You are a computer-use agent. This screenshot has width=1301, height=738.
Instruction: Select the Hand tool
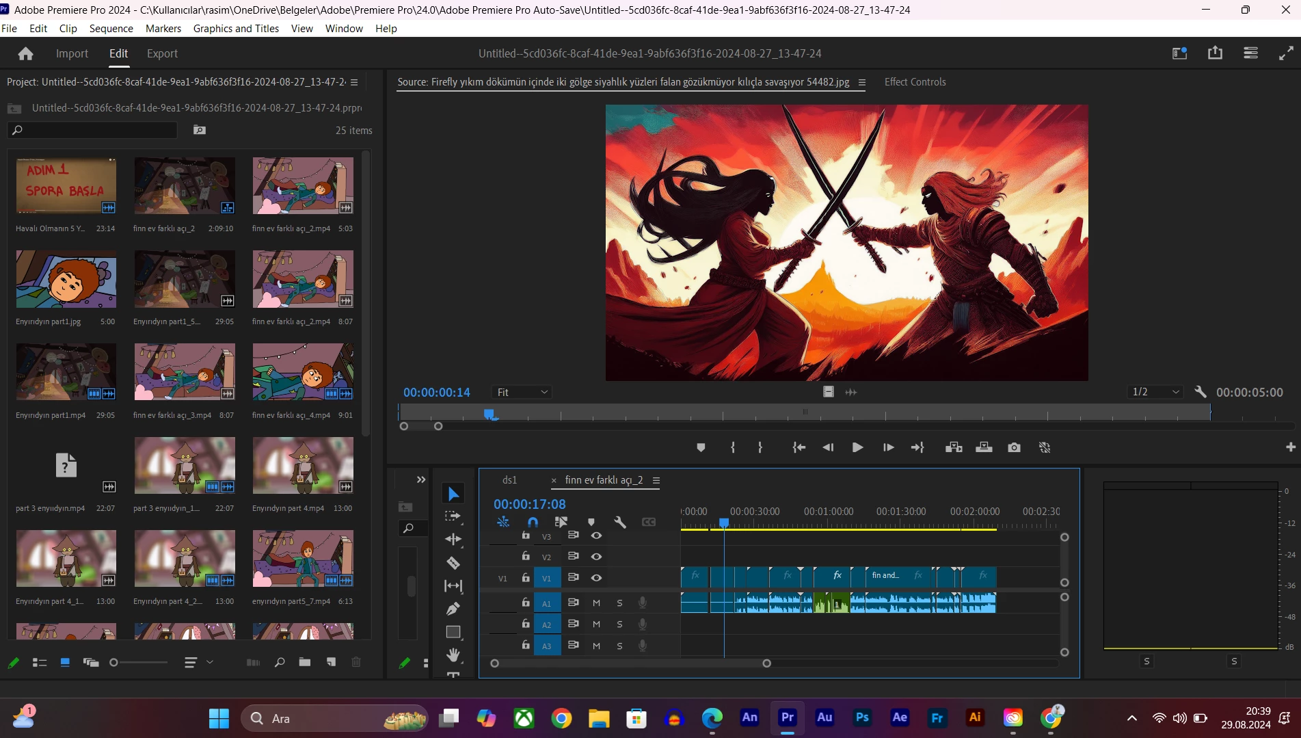(453, 655)
